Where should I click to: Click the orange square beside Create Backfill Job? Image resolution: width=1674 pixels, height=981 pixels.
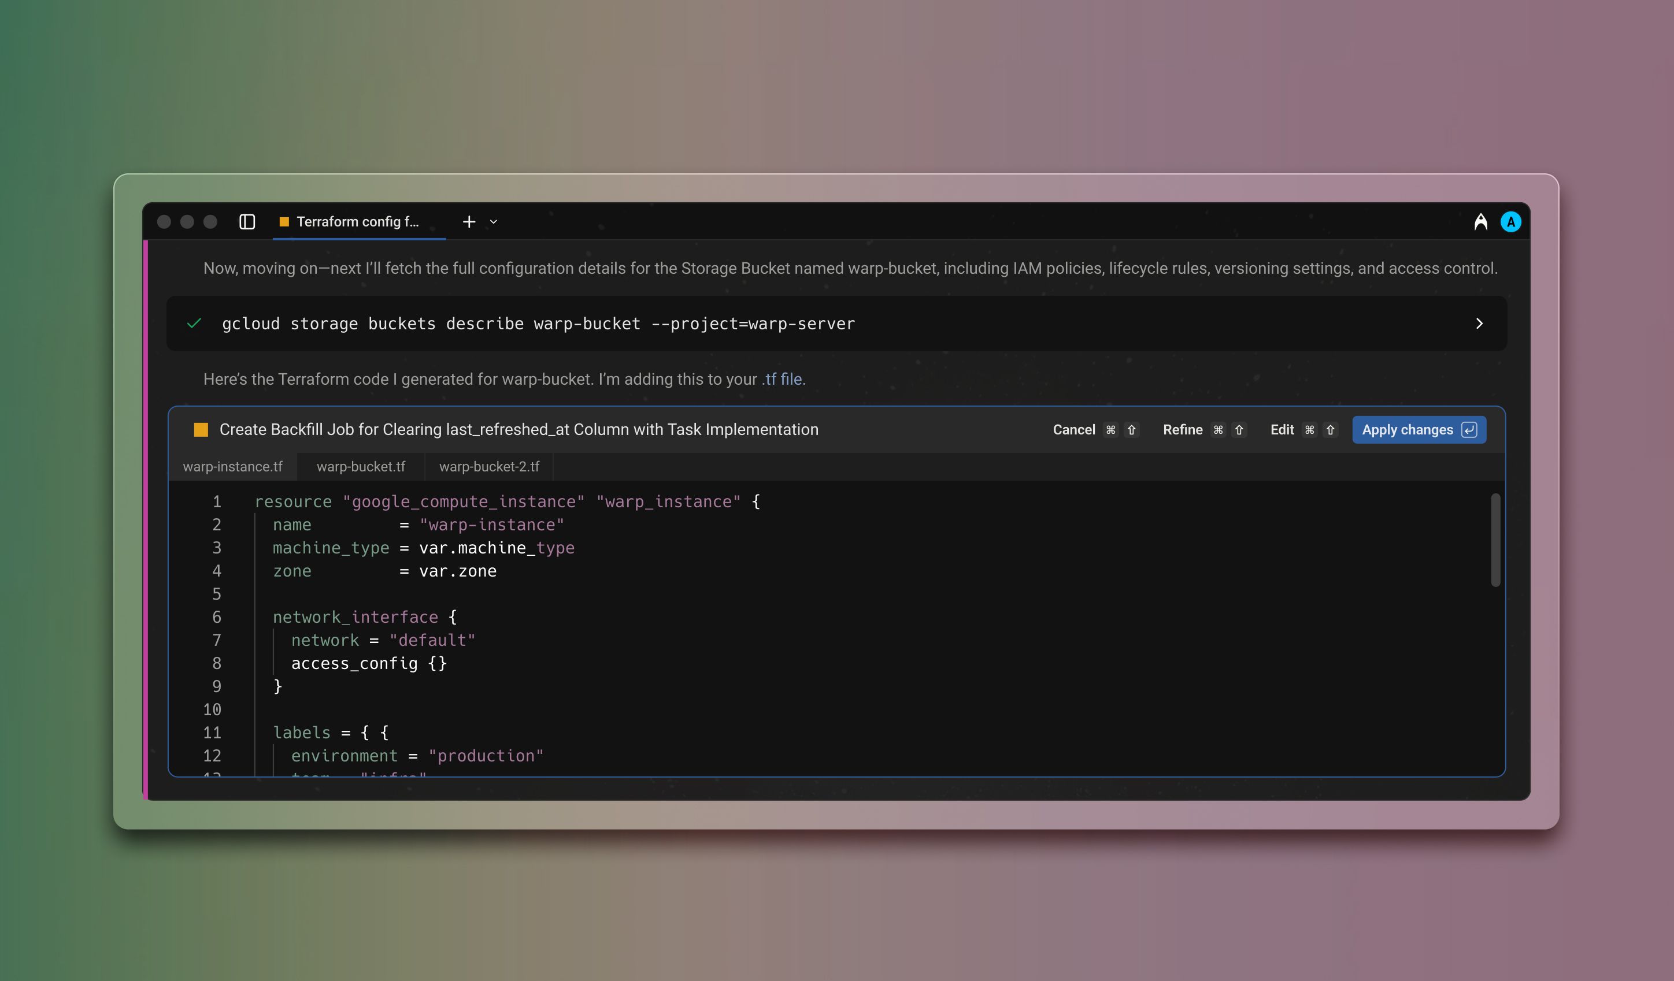pos(201,429)
